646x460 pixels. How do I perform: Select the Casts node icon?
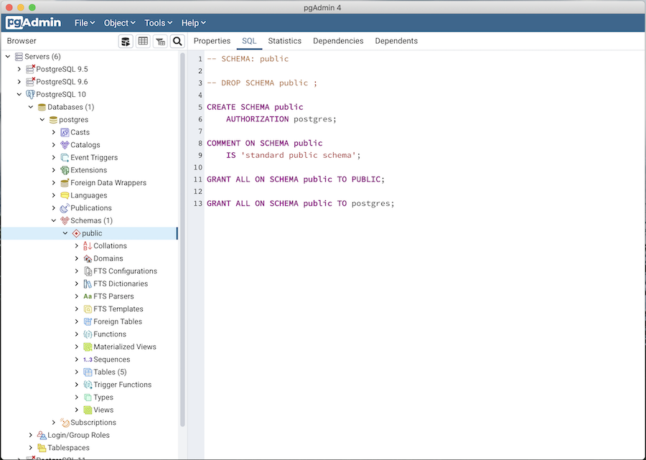pos(65,132)
